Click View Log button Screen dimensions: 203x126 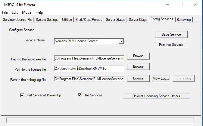tap(161, 79)
